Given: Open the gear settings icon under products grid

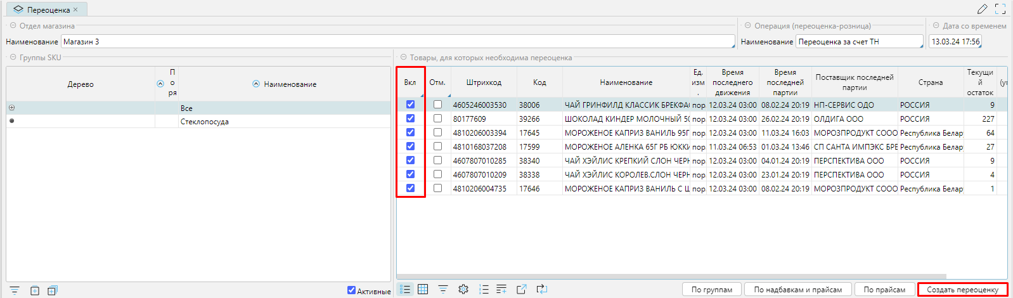Looking at the screenshot, I should 463,289.
